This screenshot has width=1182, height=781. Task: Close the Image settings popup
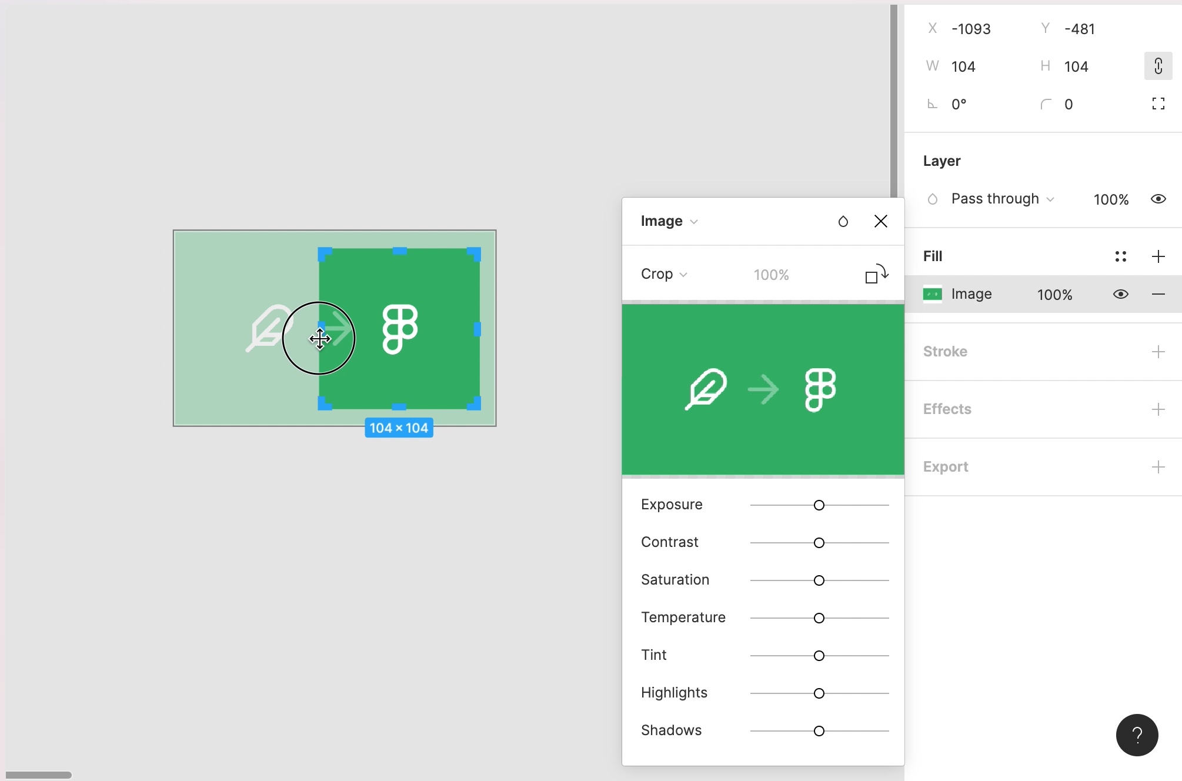[880, 221]
